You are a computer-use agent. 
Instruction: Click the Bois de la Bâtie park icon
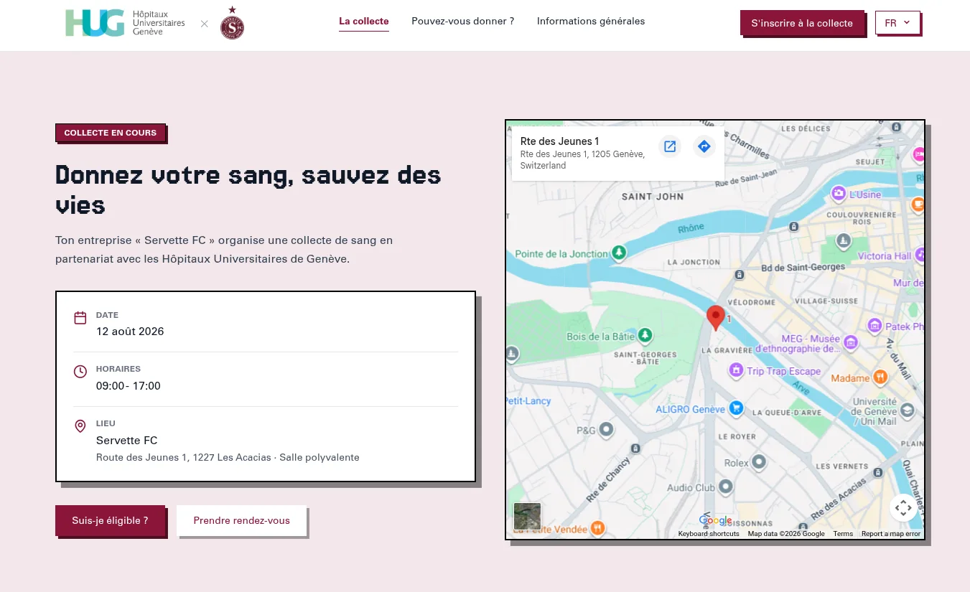[x=645, y=336]
